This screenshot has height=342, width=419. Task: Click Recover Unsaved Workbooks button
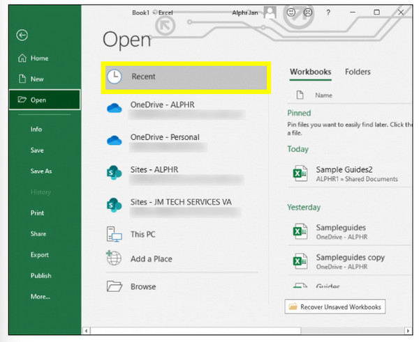335,306
